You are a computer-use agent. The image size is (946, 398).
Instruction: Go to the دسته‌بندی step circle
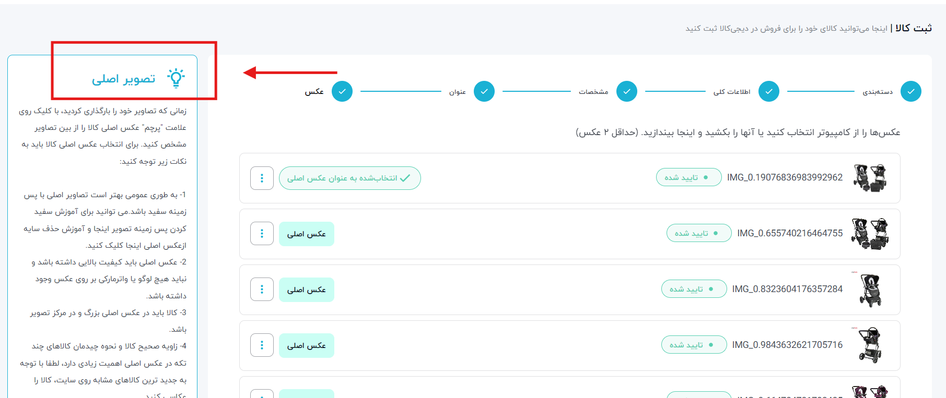(x=910, y=91)
